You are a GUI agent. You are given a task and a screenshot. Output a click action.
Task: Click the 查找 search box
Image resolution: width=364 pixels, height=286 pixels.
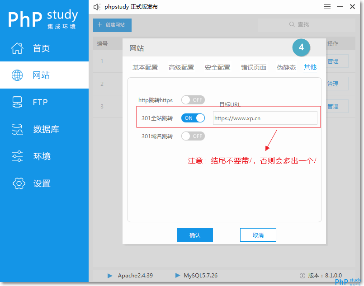click(307, 24)
